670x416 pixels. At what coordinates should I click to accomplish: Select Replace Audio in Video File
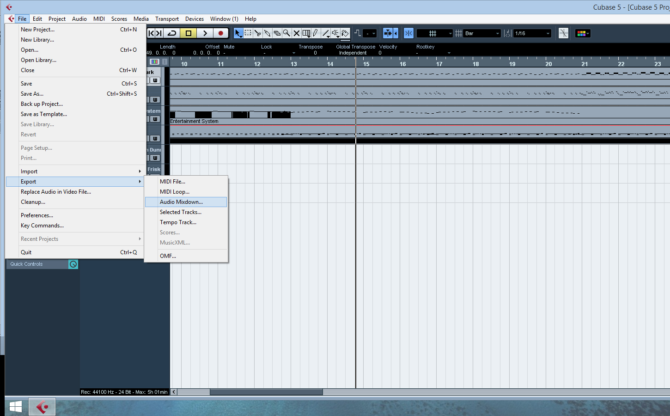pos(75,192)
